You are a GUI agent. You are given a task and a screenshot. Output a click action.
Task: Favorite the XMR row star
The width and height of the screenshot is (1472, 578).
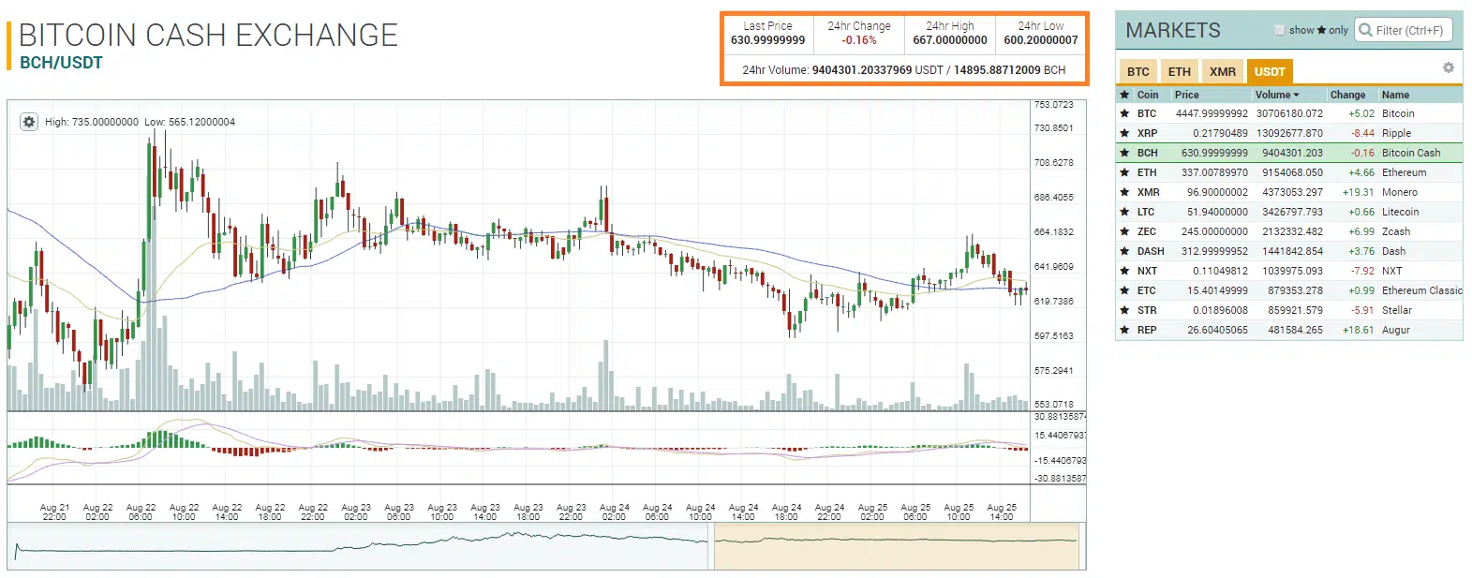1124,192
